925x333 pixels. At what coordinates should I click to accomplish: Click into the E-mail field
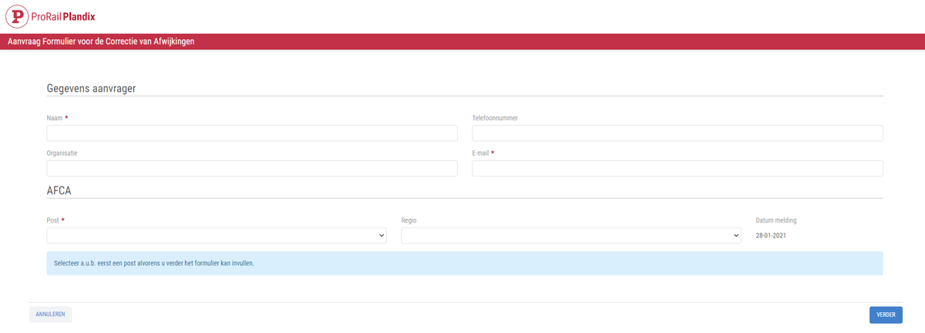678,168
